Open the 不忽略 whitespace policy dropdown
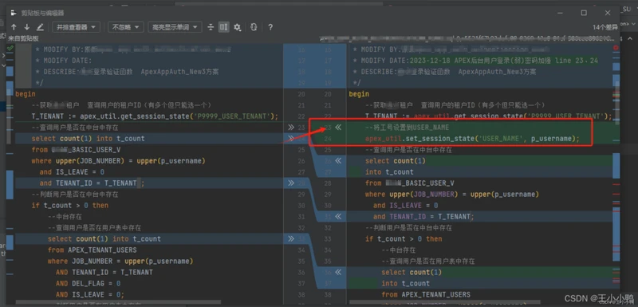638x307 pixels. tap(126, 27)
